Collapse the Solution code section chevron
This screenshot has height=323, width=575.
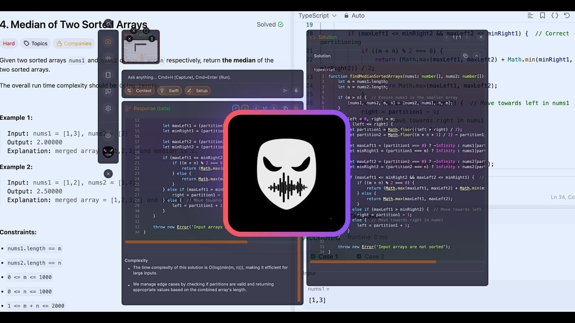477,56
